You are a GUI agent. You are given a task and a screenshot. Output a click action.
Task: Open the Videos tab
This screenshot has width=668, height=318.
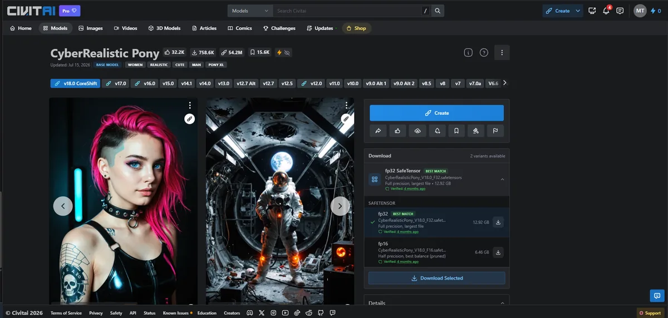pyautogui.click(x=126, y=28)
